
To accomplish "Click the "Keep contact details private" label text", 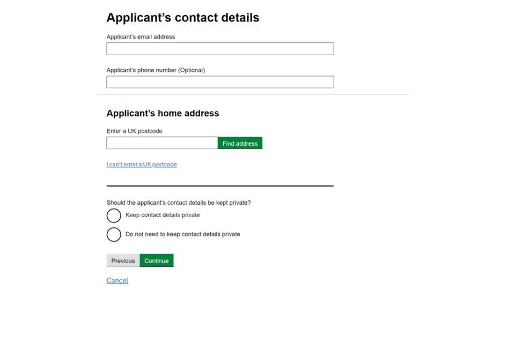I will [163, 215].
